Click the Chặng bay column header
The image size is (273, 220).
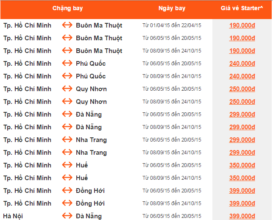pos(68,8)
